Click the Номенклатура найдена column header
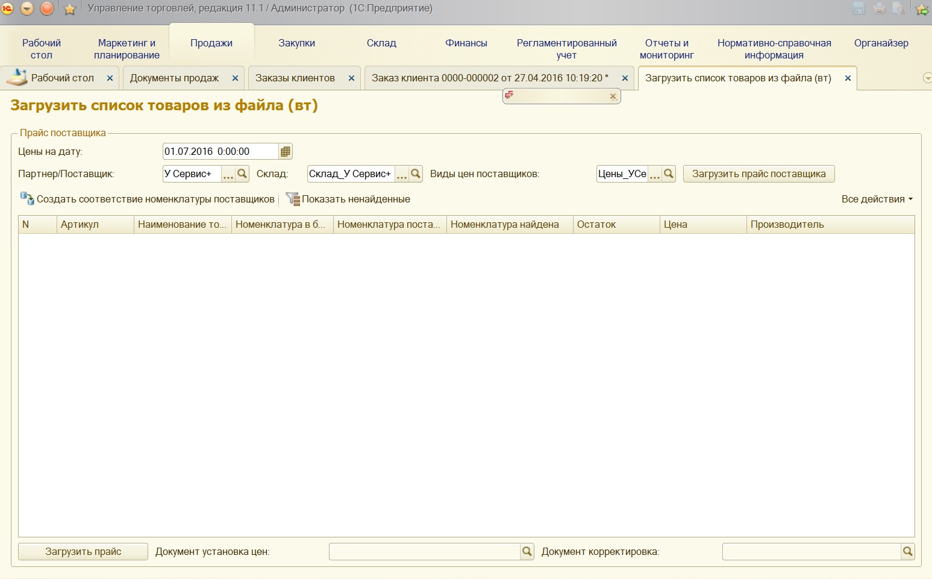Image resolution: width=932 pixels, height=579 pixels. 510,225
